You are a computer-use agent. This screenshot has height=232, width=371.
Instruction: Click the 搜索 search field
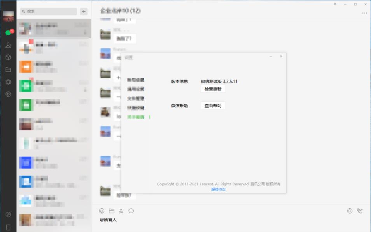pos(49,11)
